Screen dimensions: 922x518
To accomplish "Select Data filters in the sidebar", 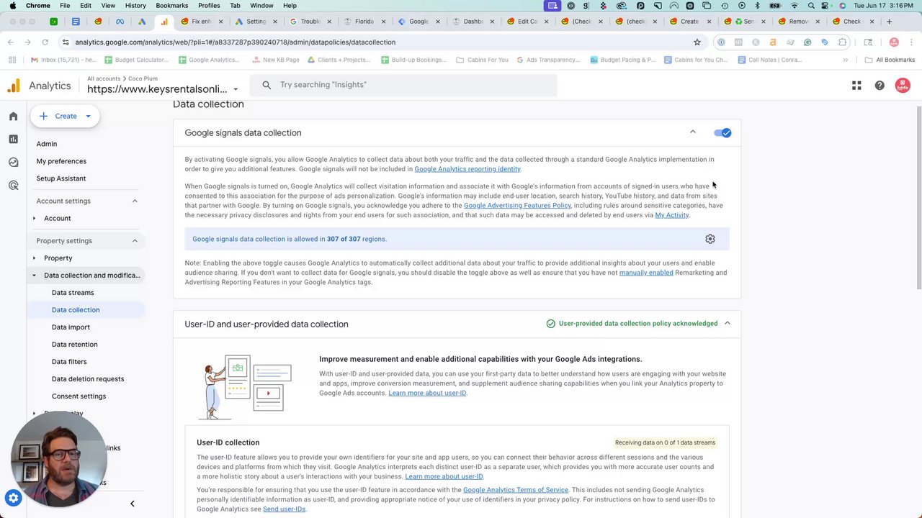I will (69, 362).
